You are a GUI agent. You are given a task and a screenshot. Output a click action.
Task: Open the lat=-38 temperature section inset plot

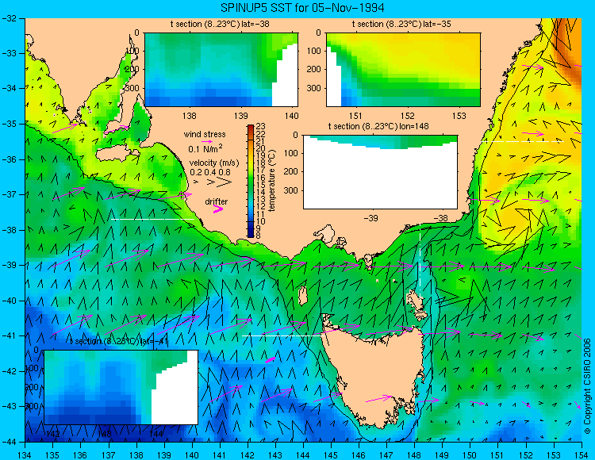pos(221,70)
